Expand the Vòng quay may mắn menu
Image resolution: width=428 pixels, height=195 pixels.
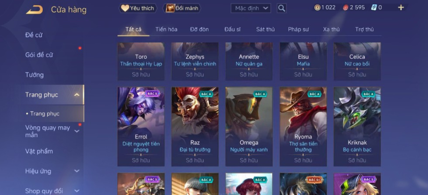77,131
